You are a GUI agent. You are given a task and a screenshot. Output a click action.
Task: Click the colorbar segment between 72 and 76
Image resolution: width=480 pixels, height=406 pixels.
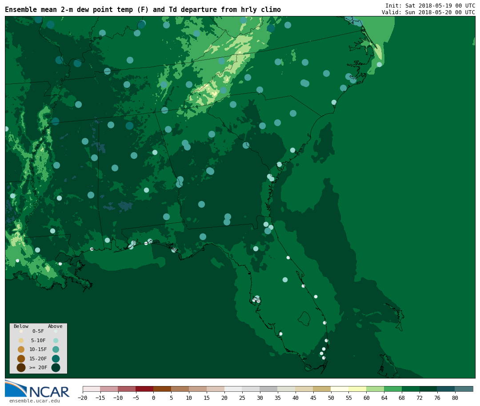coord(429,389)
